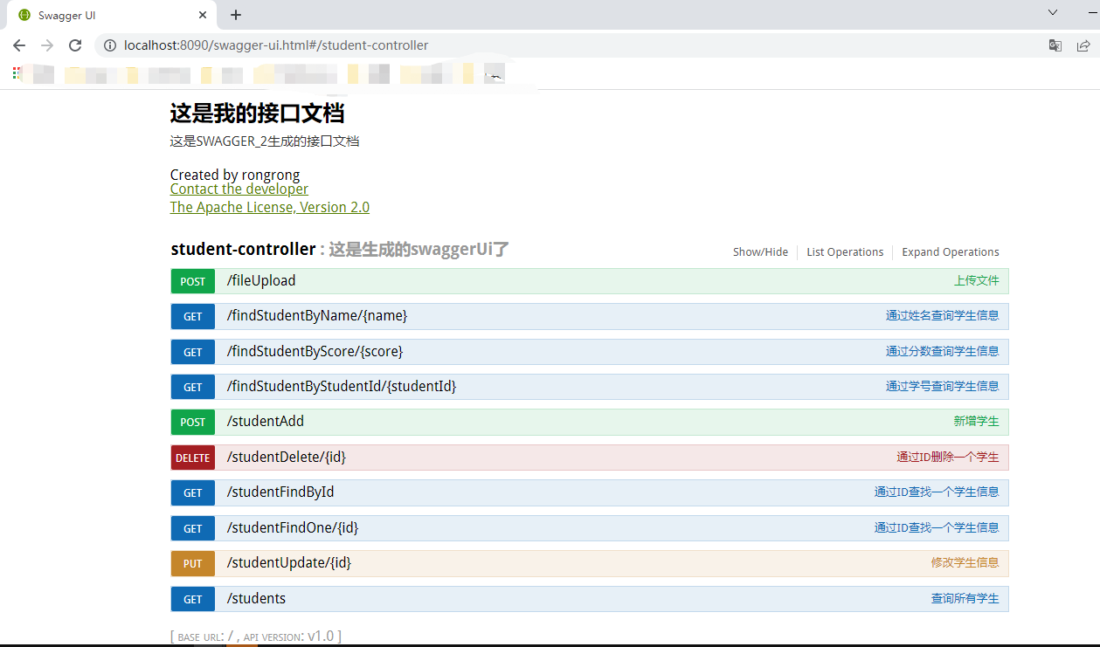The height and width of the screenshot is (647, 1100).
Task: Click the 上传文件 description
Action: pyautogui.click(x=977, y=281)
